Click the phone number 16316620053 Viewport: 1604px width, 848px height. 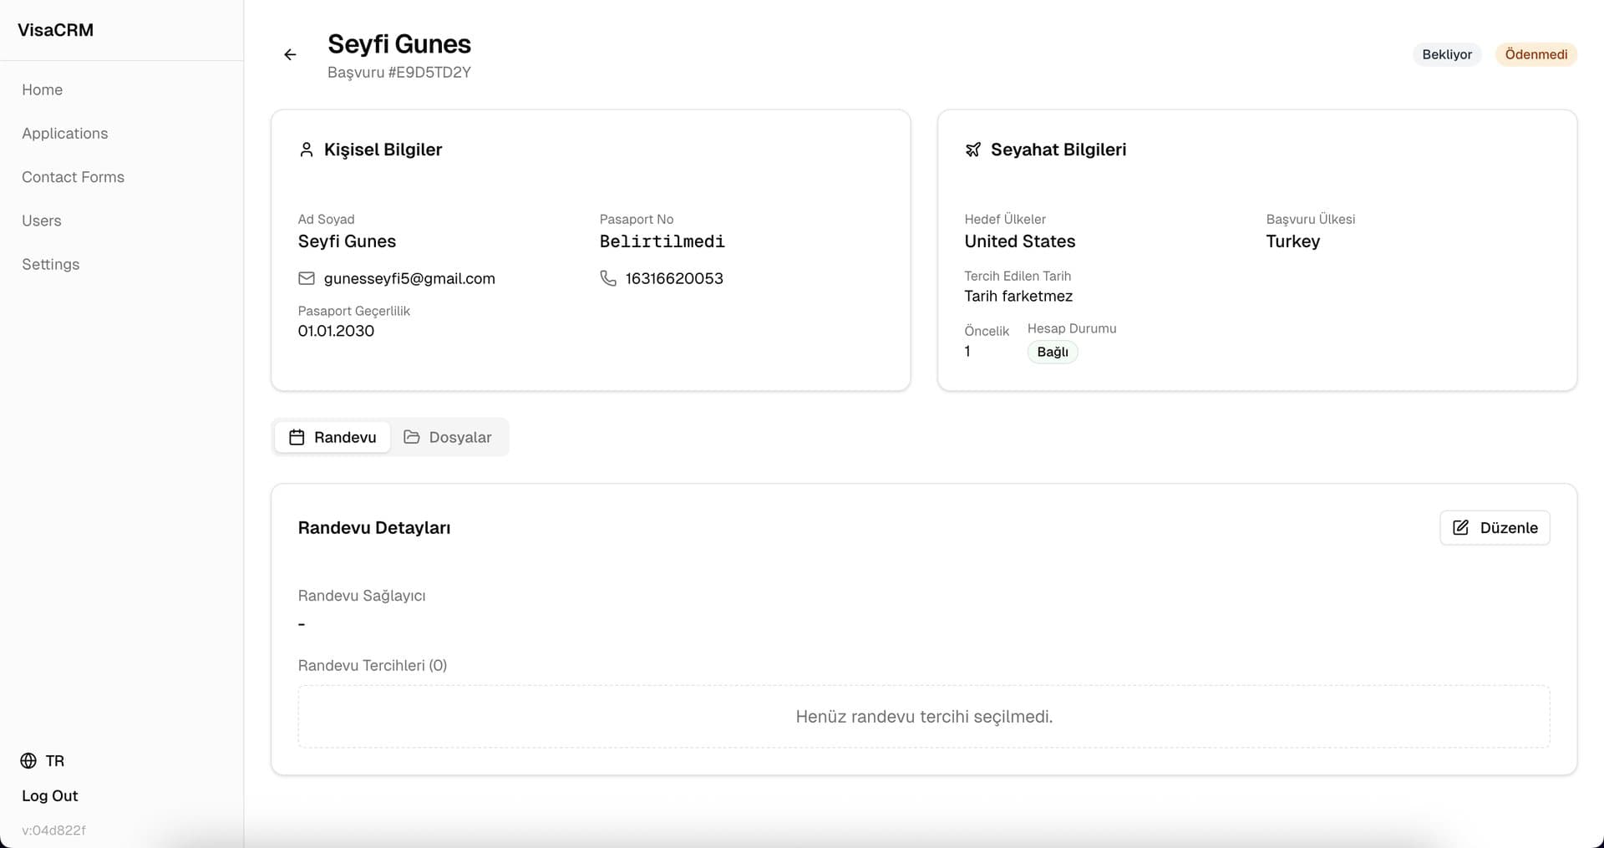(674, 278)
